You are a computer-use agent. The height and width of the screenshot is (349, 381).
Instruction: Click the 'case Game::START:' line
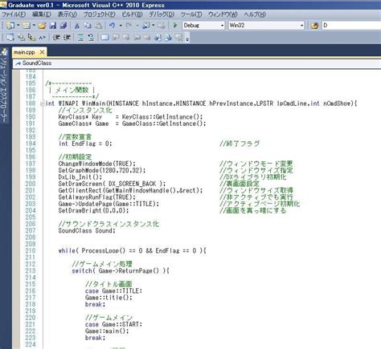[x=113, y=324]
